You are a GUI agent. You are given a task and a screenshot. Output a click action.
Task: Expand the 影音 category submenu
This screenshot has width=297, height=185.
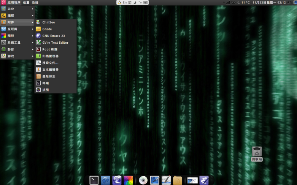(x=17, y=49)
